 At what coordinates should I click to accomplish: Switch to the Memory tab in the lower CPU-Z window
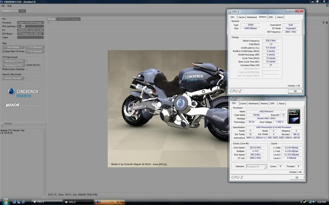264,103
